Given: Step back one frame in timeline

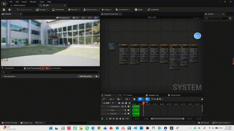Looking at the screenshot, I should [117, 119].
